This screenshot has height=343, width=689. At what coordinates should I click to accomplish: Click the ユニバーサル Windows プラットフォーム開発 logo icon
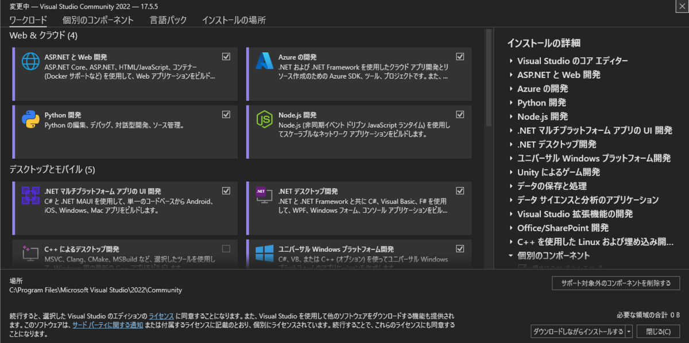pos(264,253)
